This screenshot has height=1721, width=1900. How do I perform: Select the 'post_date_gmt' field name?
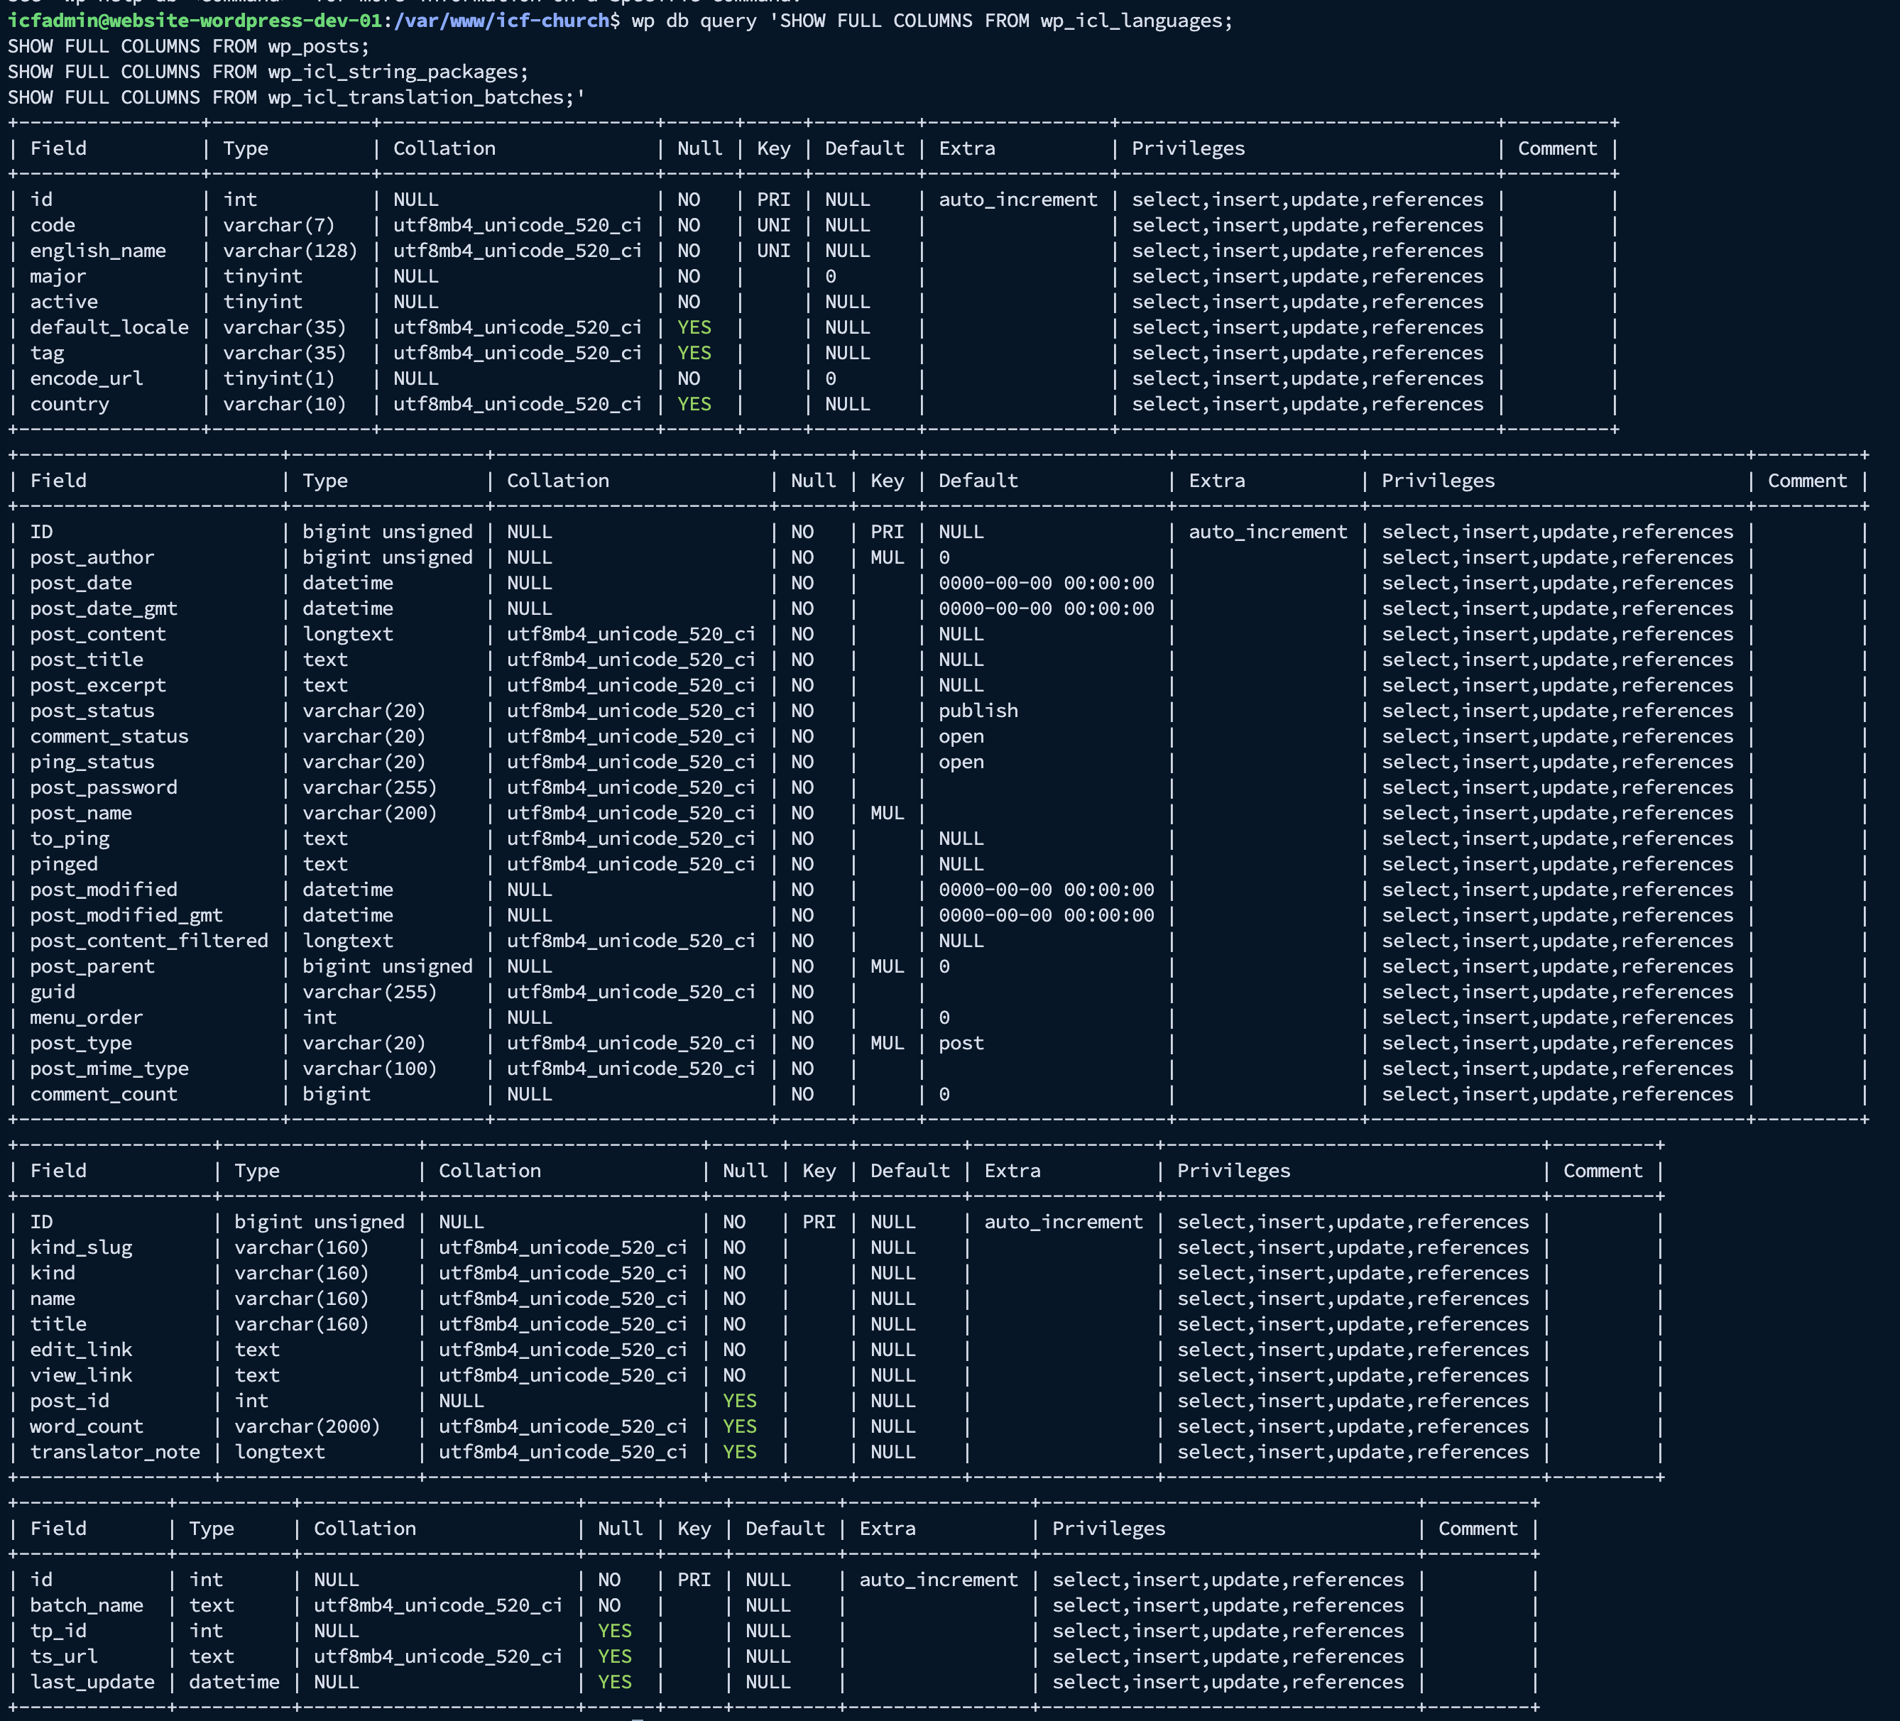pos(104,609)
